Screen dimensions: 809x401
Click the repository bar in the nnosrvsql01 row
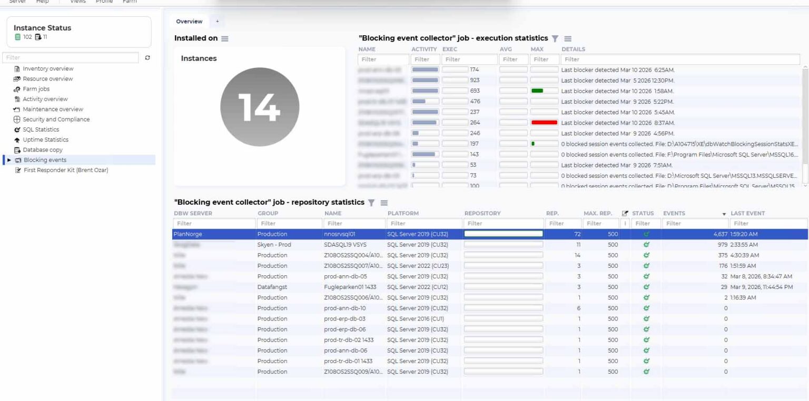point(504,234)
